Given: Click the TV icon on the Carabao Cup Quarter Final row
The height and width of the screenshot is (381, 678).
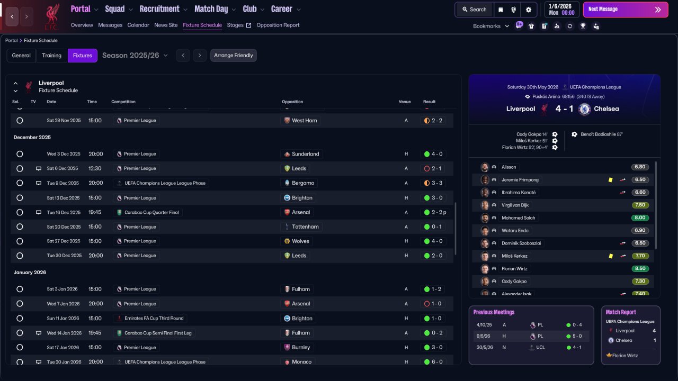Looking at the screenshot, I should (x=39, y=212).
